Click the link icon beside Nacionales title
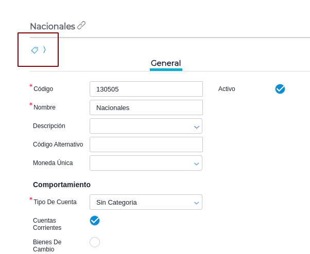 click(81, 25)
